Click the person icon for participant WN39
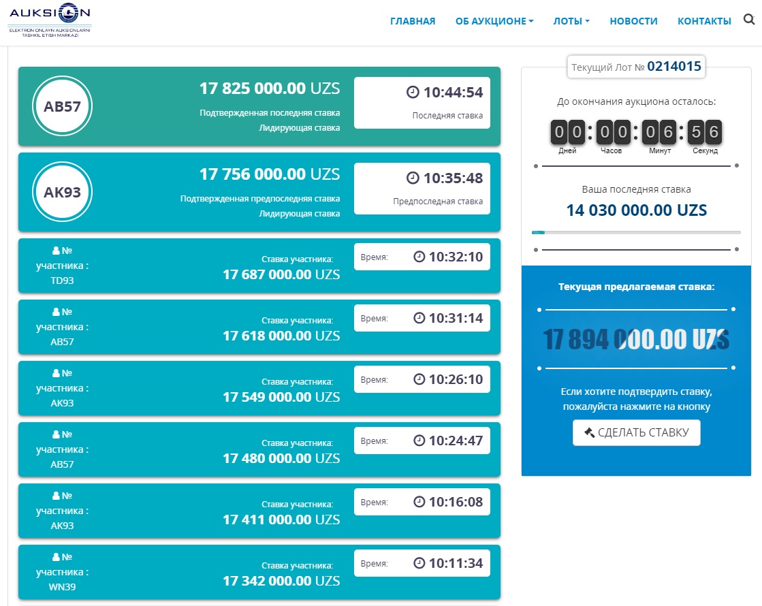This screenshot has width=762, height=606. click(x=56, y=558)
